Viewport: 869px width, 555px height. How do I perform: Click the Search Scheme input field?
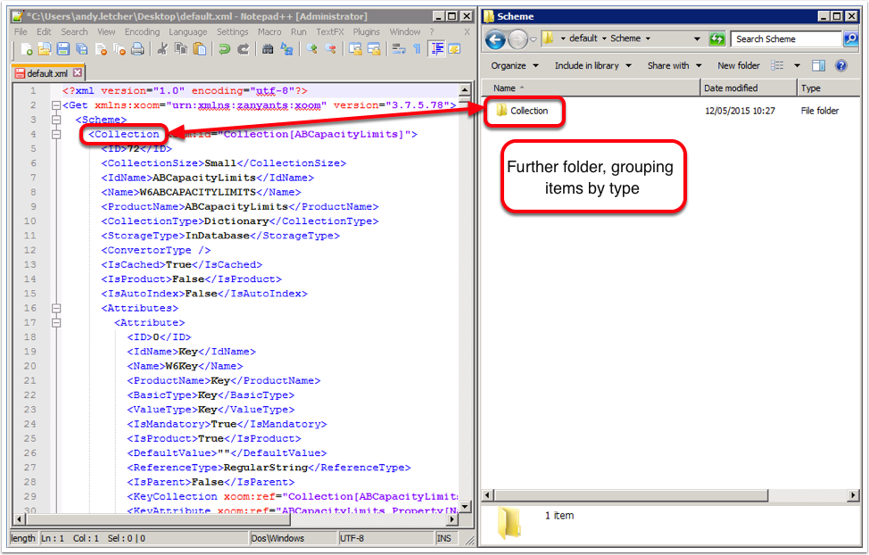(x=783, y=39)
